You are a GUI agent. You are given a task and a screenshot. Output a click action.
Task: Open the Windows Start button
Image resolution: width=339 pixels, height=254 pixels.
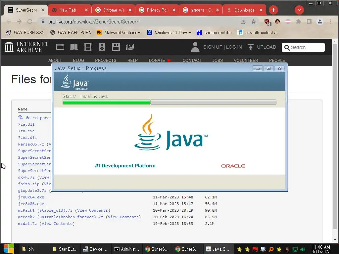[x=9, y=249]
